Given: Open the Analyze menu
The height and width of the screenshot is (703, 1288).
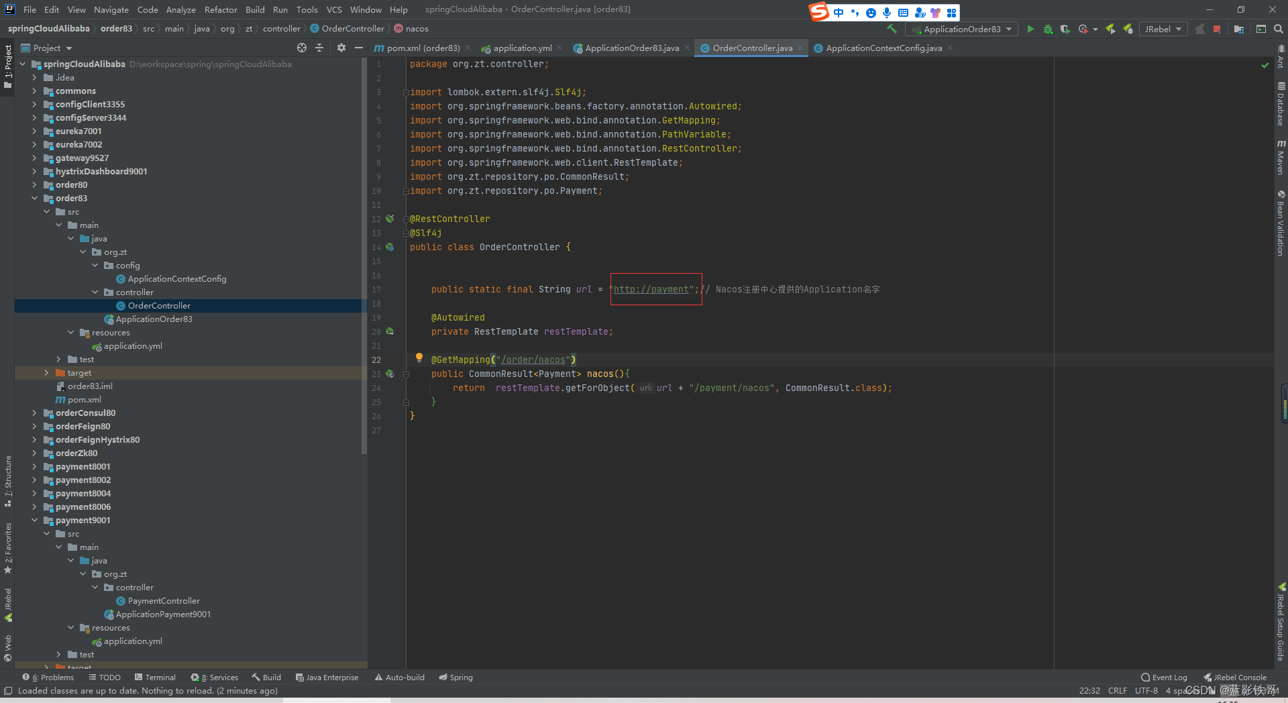Looking at the screenshot, I should tap(181, 9).
